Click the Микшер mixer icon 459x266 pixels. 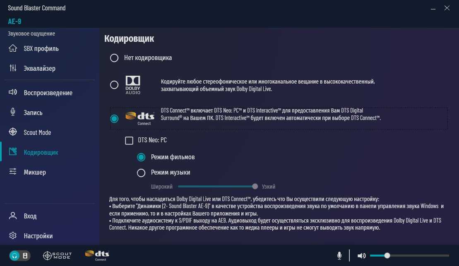13,172
